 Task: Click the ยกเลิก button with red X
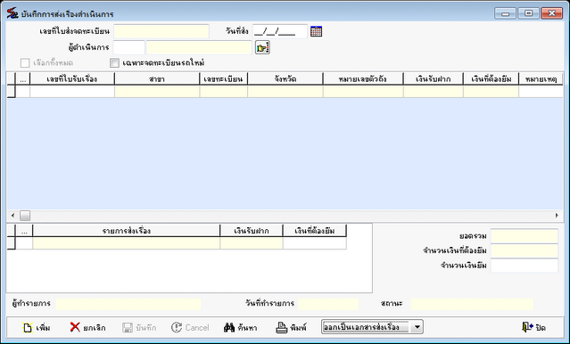[87, 327]
